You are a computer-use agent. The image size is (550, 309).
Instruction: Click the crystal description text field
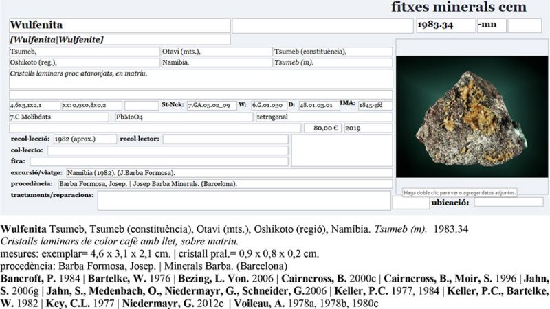[x=200, y=78]
